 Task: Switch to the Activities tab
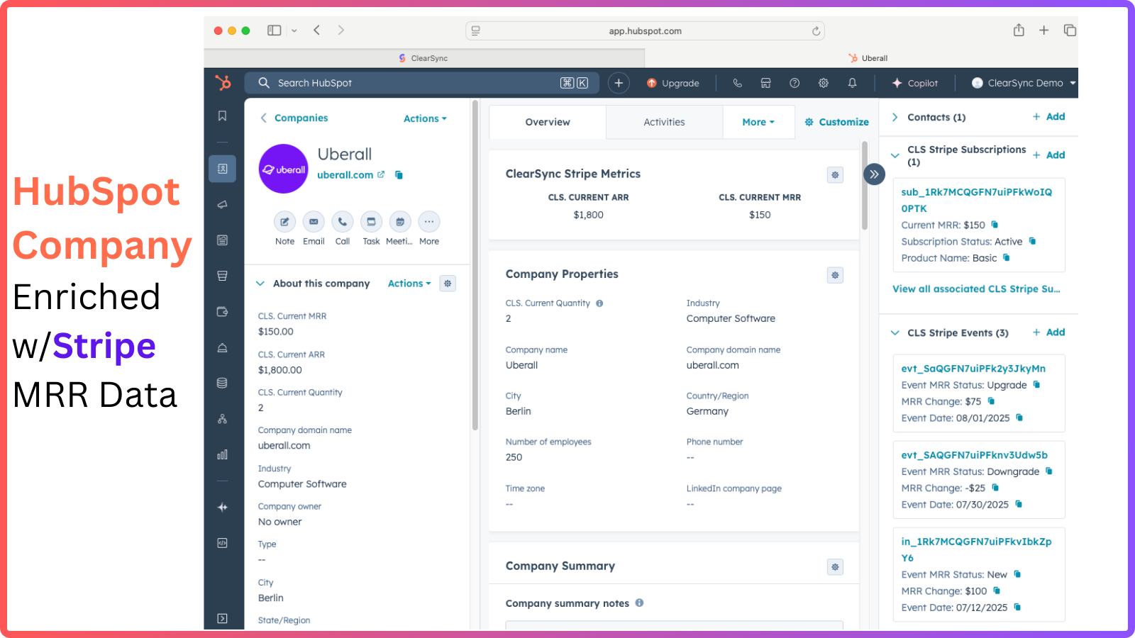coord(663,122)
